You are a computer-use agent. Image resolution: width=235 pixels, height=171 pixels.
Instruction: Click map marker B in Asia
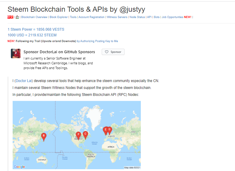pos(44,136)
